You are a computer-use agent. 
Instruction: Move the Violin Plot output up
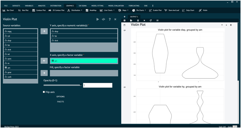(222, 25)
